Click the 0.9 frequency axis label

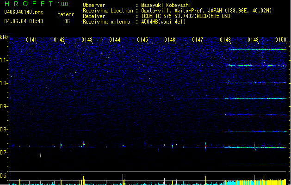coord(4,106)
